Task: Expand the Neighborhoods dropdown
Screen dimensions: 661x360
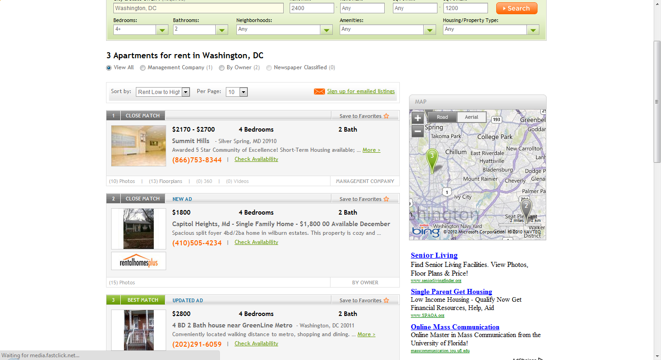Action: point(284,29)
